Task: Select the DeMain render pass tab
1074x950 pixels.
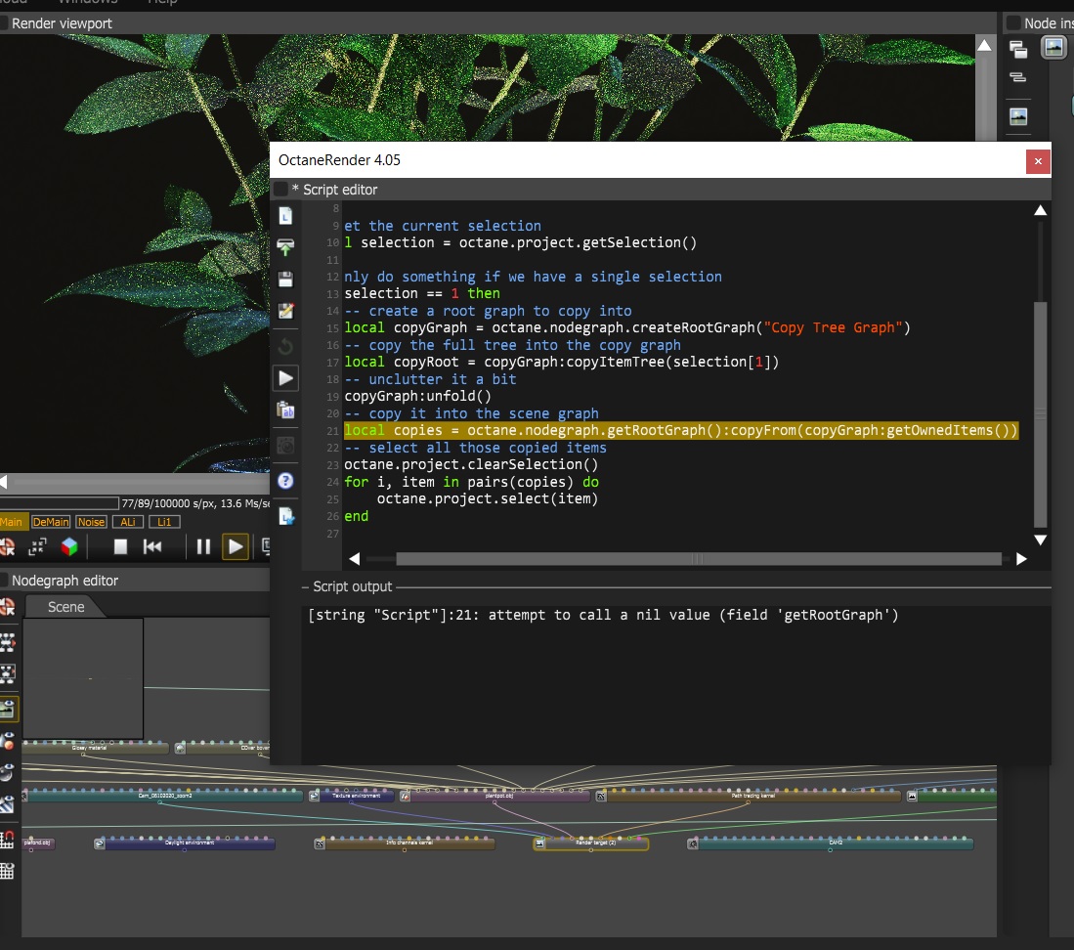Action: pos(51,523)
